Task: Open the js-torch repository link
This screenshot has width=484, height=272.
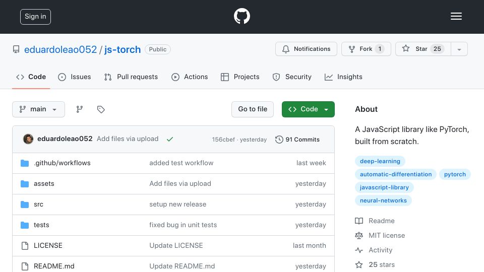Action: (123, 49)
